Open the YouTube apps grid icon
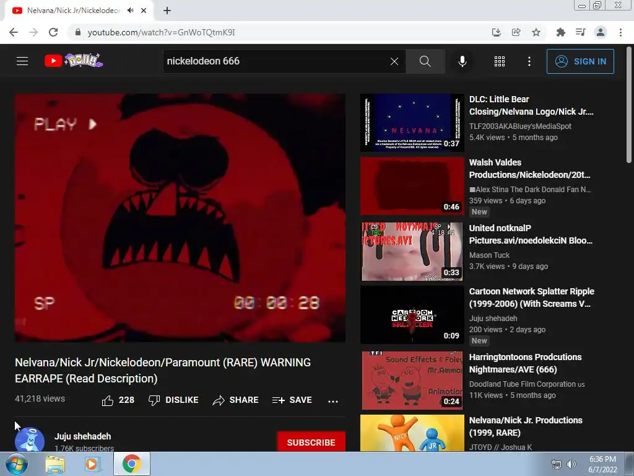This screenshot has width=634, height=476. point(500,61)
